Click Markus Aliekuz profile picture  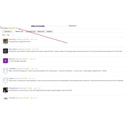coord(5,51)
